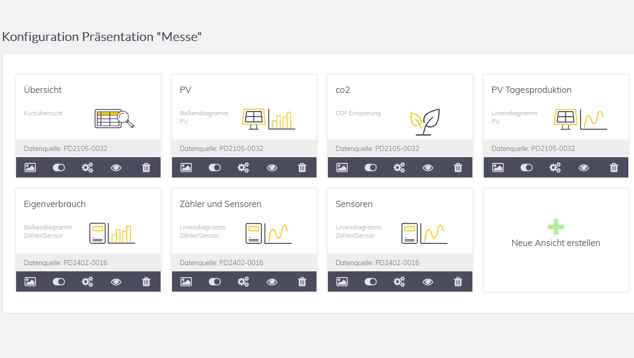Image resolution: width=634 pixels, height=358 pixels.
Task: Open settings gears for the PV card
Action: pyautogui.click(x=243, y=168)
